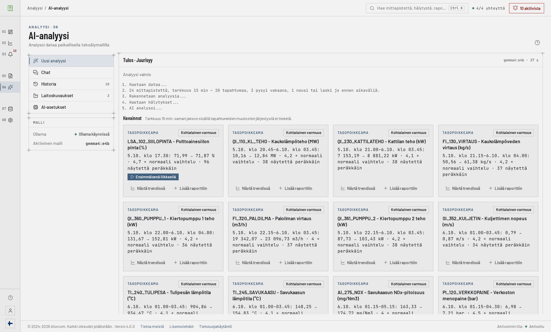Go to Analyysi breadcrumb
This screenshot has height=332, width=551.
coord(35,8)
